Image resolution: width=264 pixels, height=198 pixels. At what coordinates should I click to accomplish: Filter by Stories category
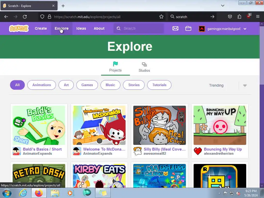point(134,85)
